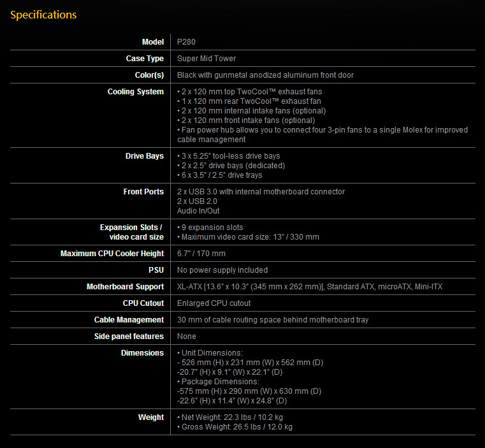This screenshot has height=448, width=485.
Task: Click the 30 mm of cable routing space text
Action: [x=273, y=320]
